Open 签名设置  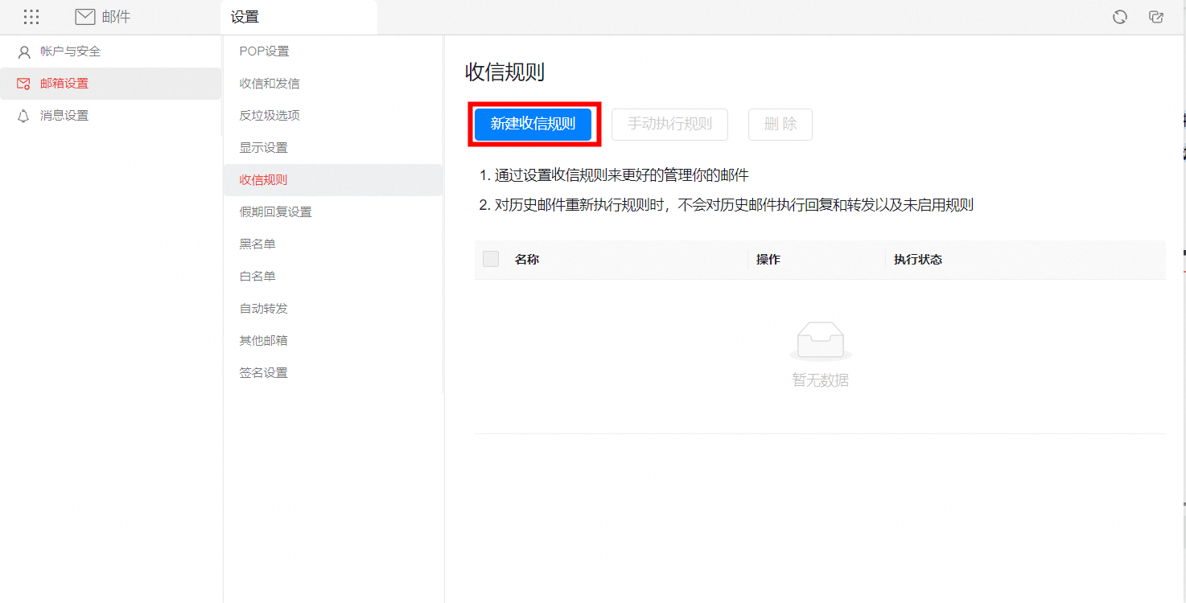click(333, 373)
